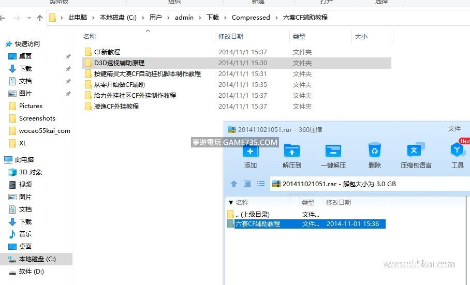Open 下载 under 此电脑
Image resolution: width=470 pixels, height=285 pixels.
(x=25, y=222)
